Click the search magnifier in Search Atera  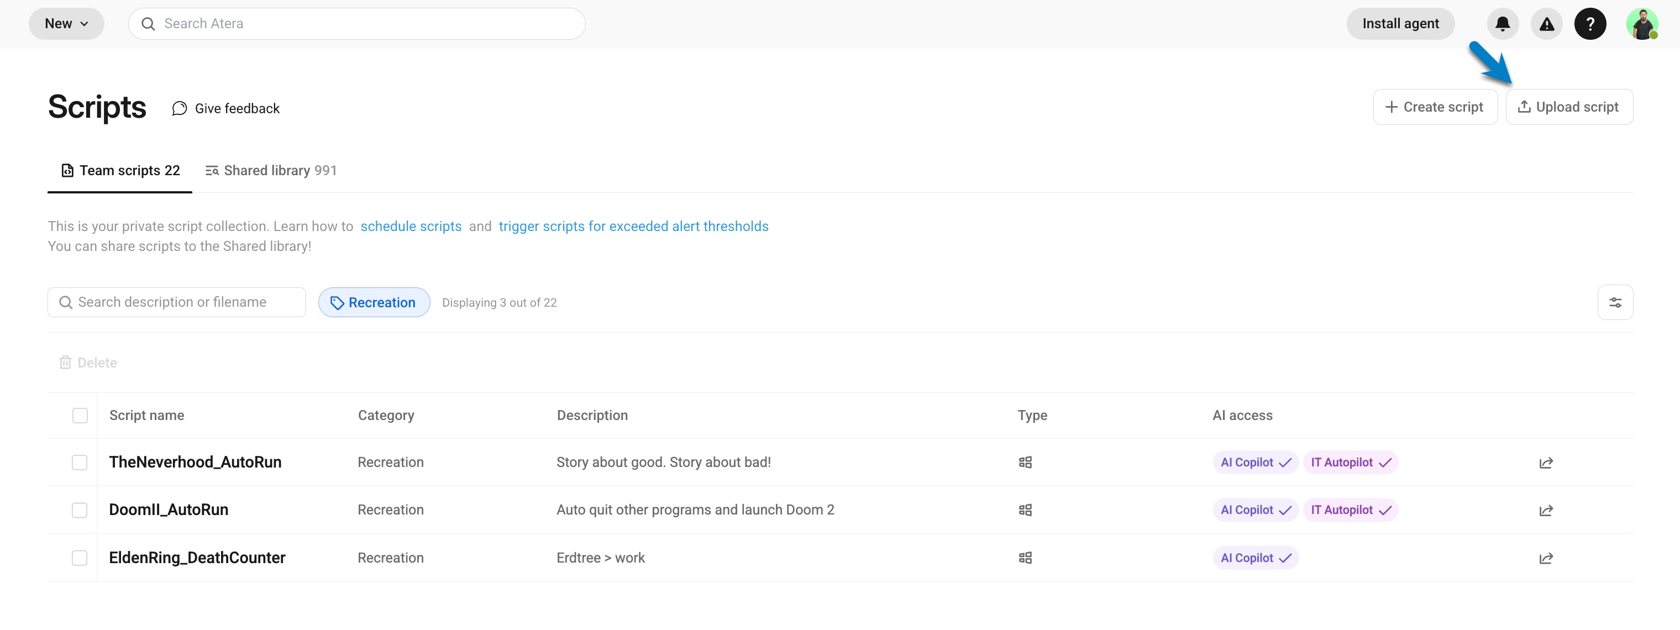point(148,24)
